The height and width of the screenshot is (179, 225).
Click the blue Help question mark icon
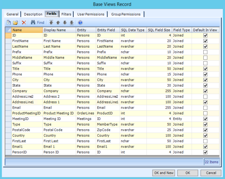pyautogui.click(x=80, y=22)
